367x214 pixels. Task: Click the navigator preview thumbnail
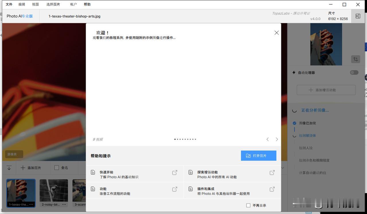[326, 44]
